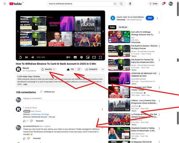This screenshot has height=143, width=179.
Task: Open the account avatar menu
Action: pyautogui.click(x=171, y=4)
